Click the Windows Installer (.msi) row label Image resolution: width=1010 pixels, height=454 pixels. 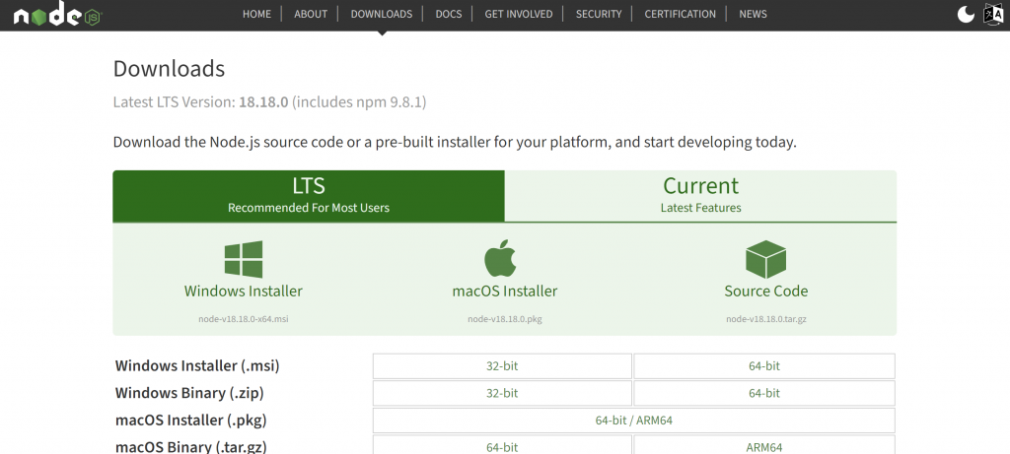tap(197, 366)
